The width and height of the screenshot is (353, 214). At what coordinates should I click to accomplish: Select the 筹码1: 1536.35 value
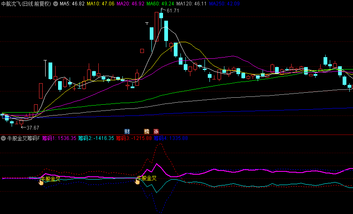[x=59, y=138]
